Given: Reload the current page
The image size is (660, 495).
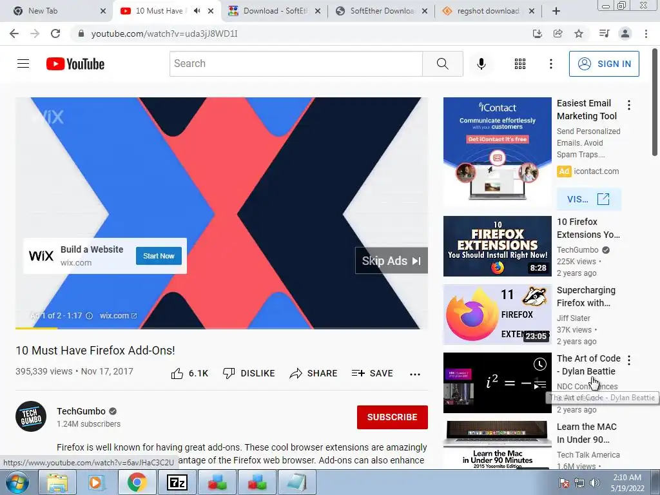Looking at the screenshot, I should (55, 34).
